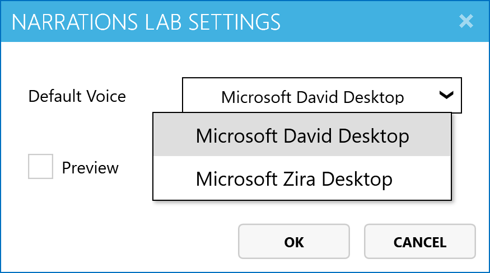Click the Default Voice dropdown chevron arrow

[x=446, y=96]
